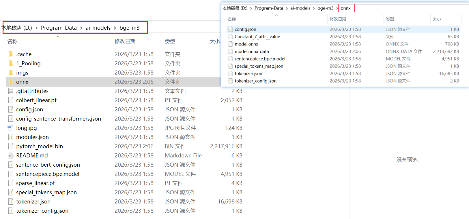Image resolution: width=469 pixels, height=219 pixels.
Task: Click config.json icon in the bge-m3 window
Action: 11,109
